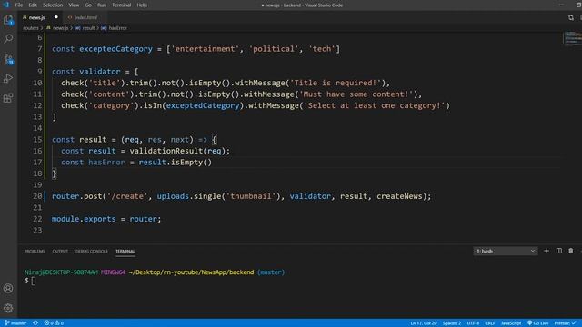Click Go Live in the status bar
This screenshot has width=582, height=327.
[537, 323]
